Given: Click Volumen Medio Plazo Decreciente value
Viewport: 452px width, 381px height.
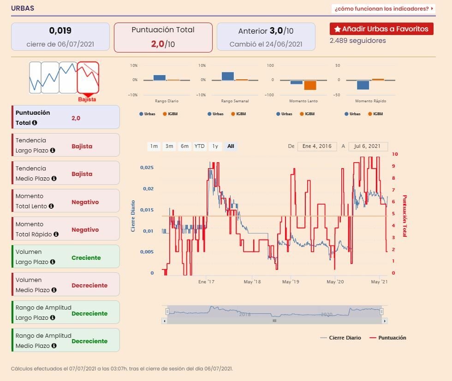Looking at the screenshot, I should (89, 285).
